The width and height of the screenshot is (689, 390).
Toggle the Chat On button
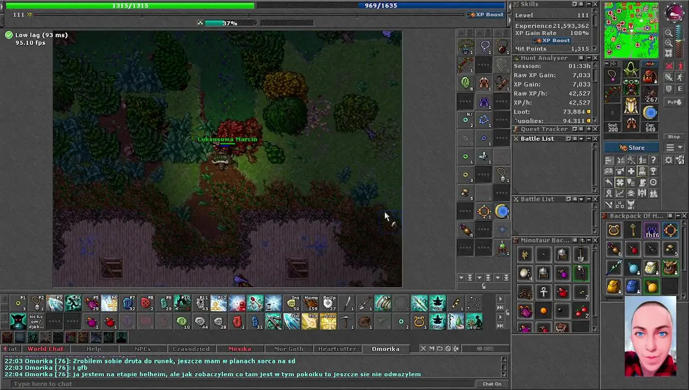(492, 384)
